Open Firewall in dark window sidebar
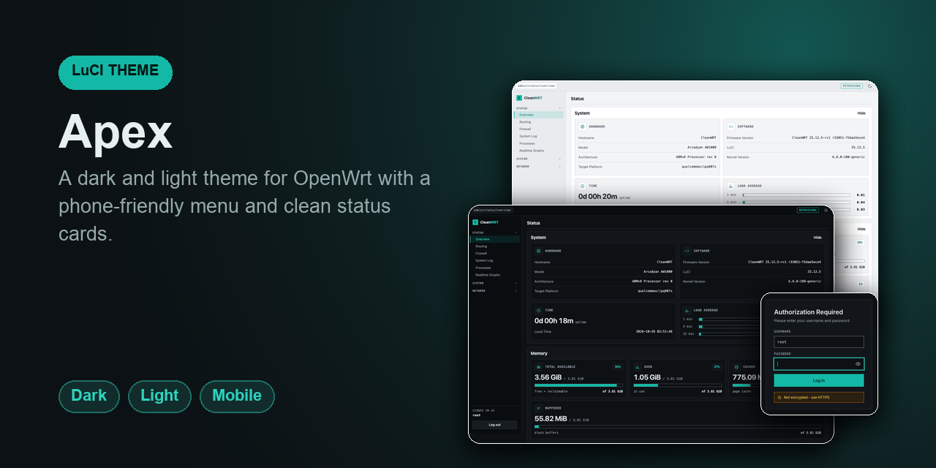936x468 pixels. [x=494, y=253]
